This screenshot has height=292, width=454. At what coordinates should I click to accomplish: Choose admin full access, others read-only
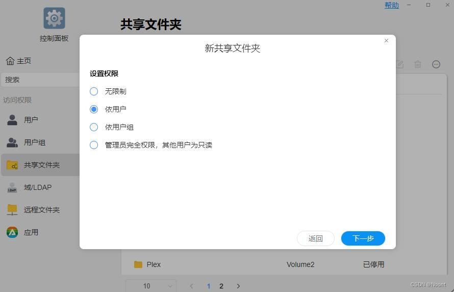coord(94,145)
